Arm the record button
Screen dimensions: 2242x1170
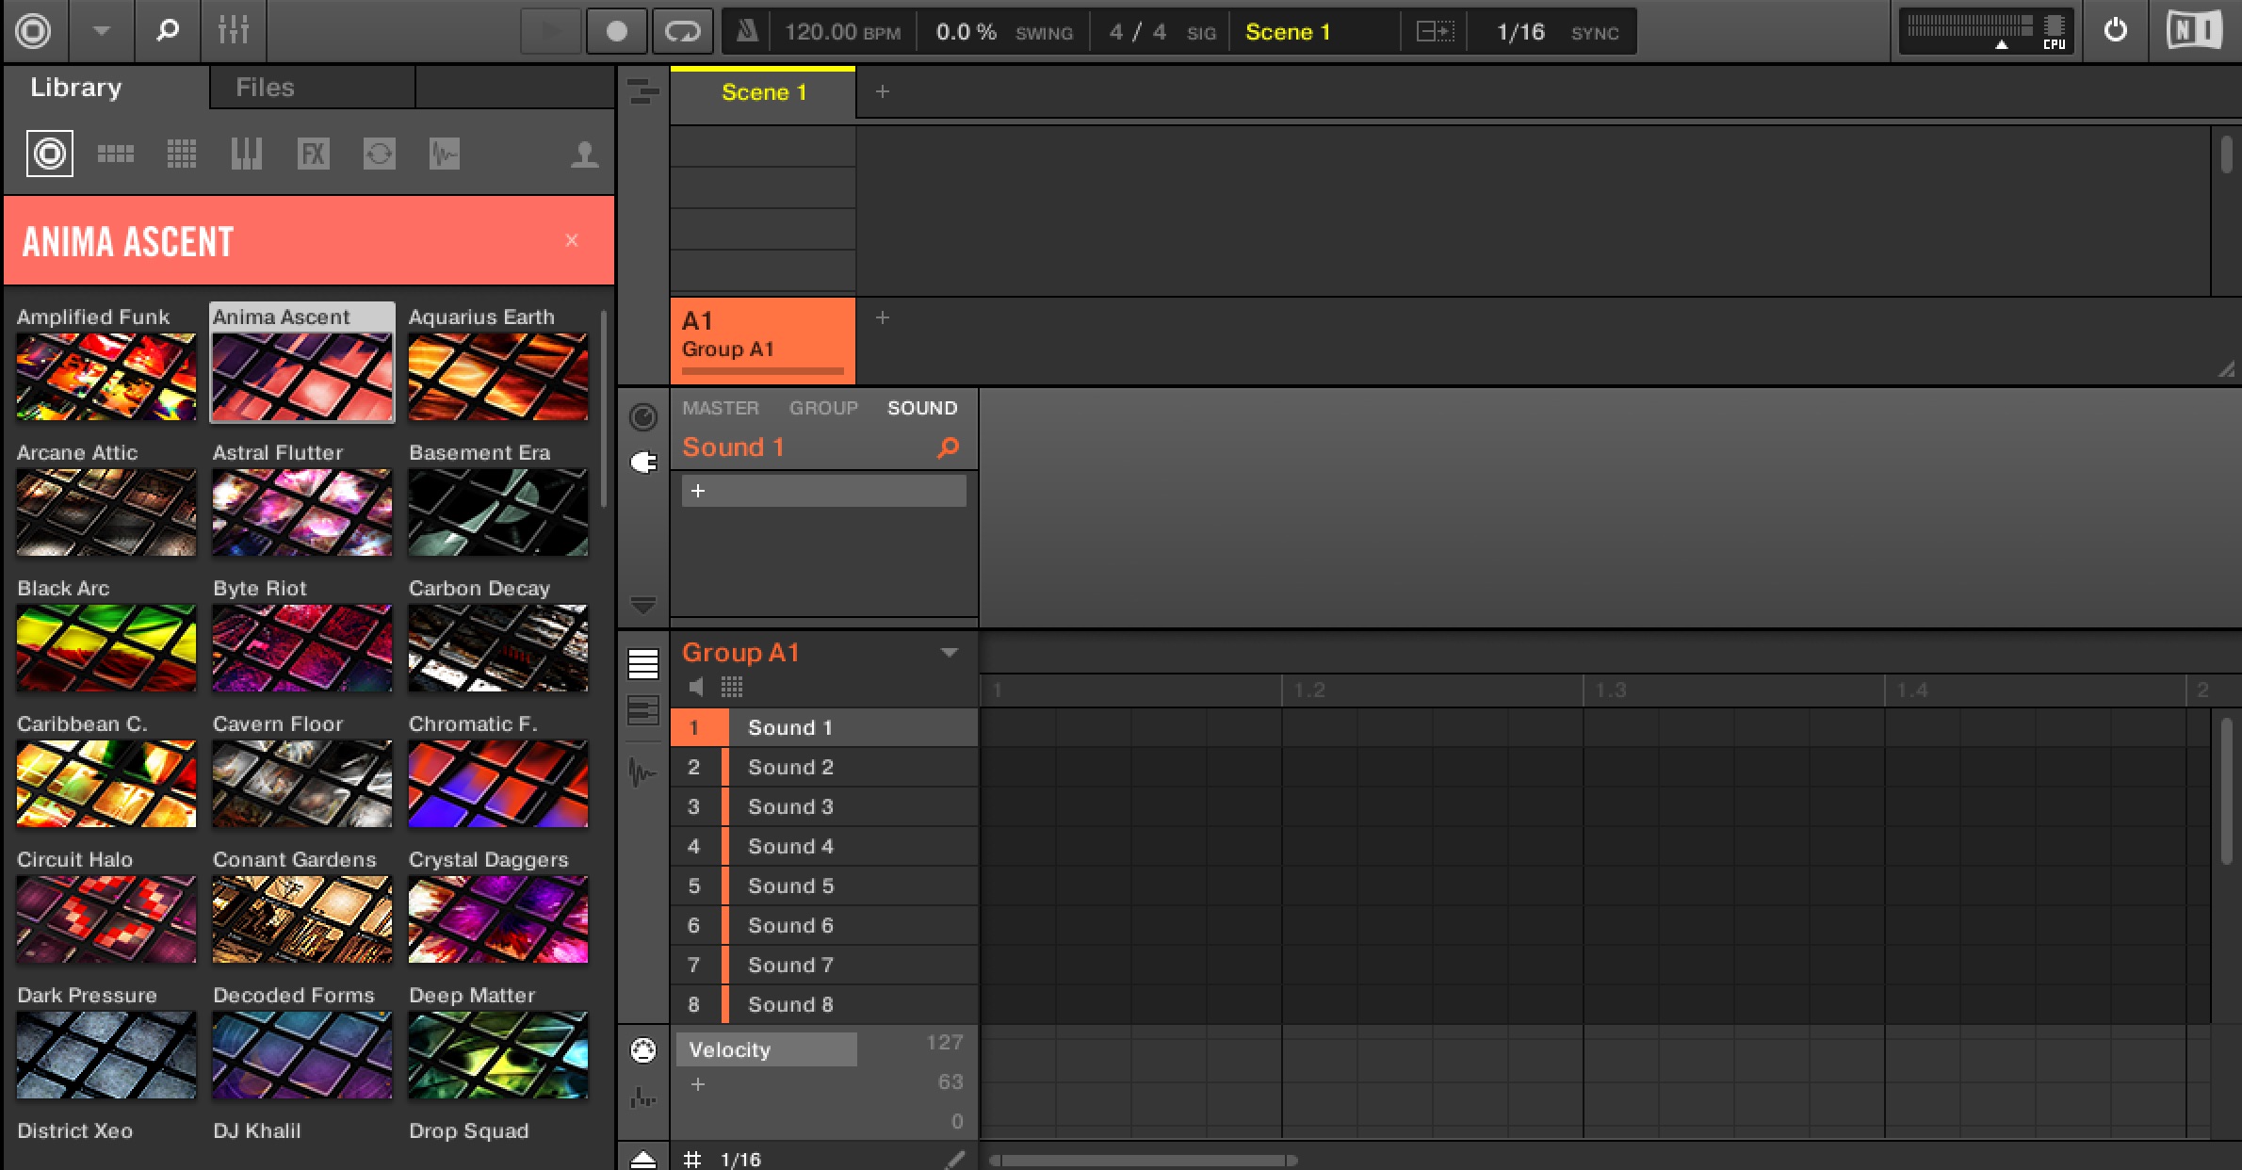pos(617,32)
